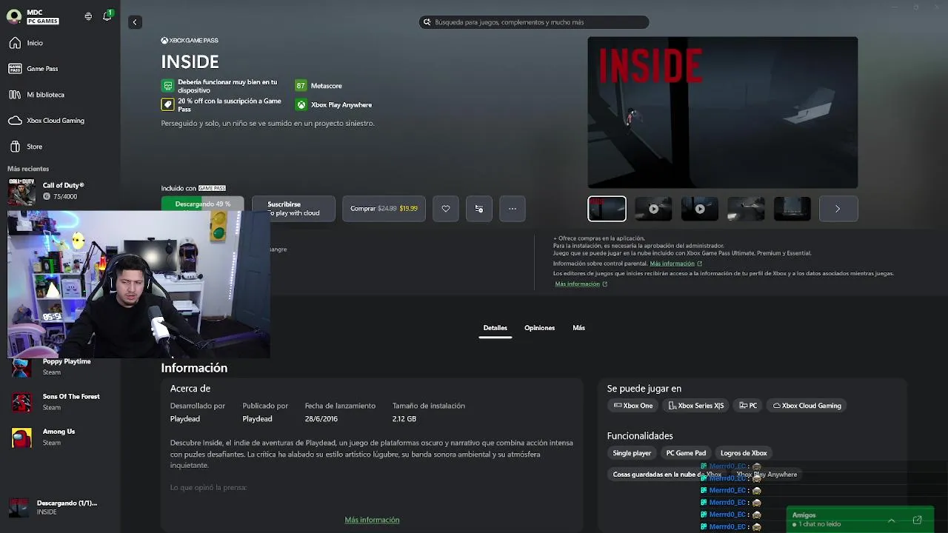This screenshot has width=948, height=533.
Task: Open Call of Duty in recent games
Action: 60,191
